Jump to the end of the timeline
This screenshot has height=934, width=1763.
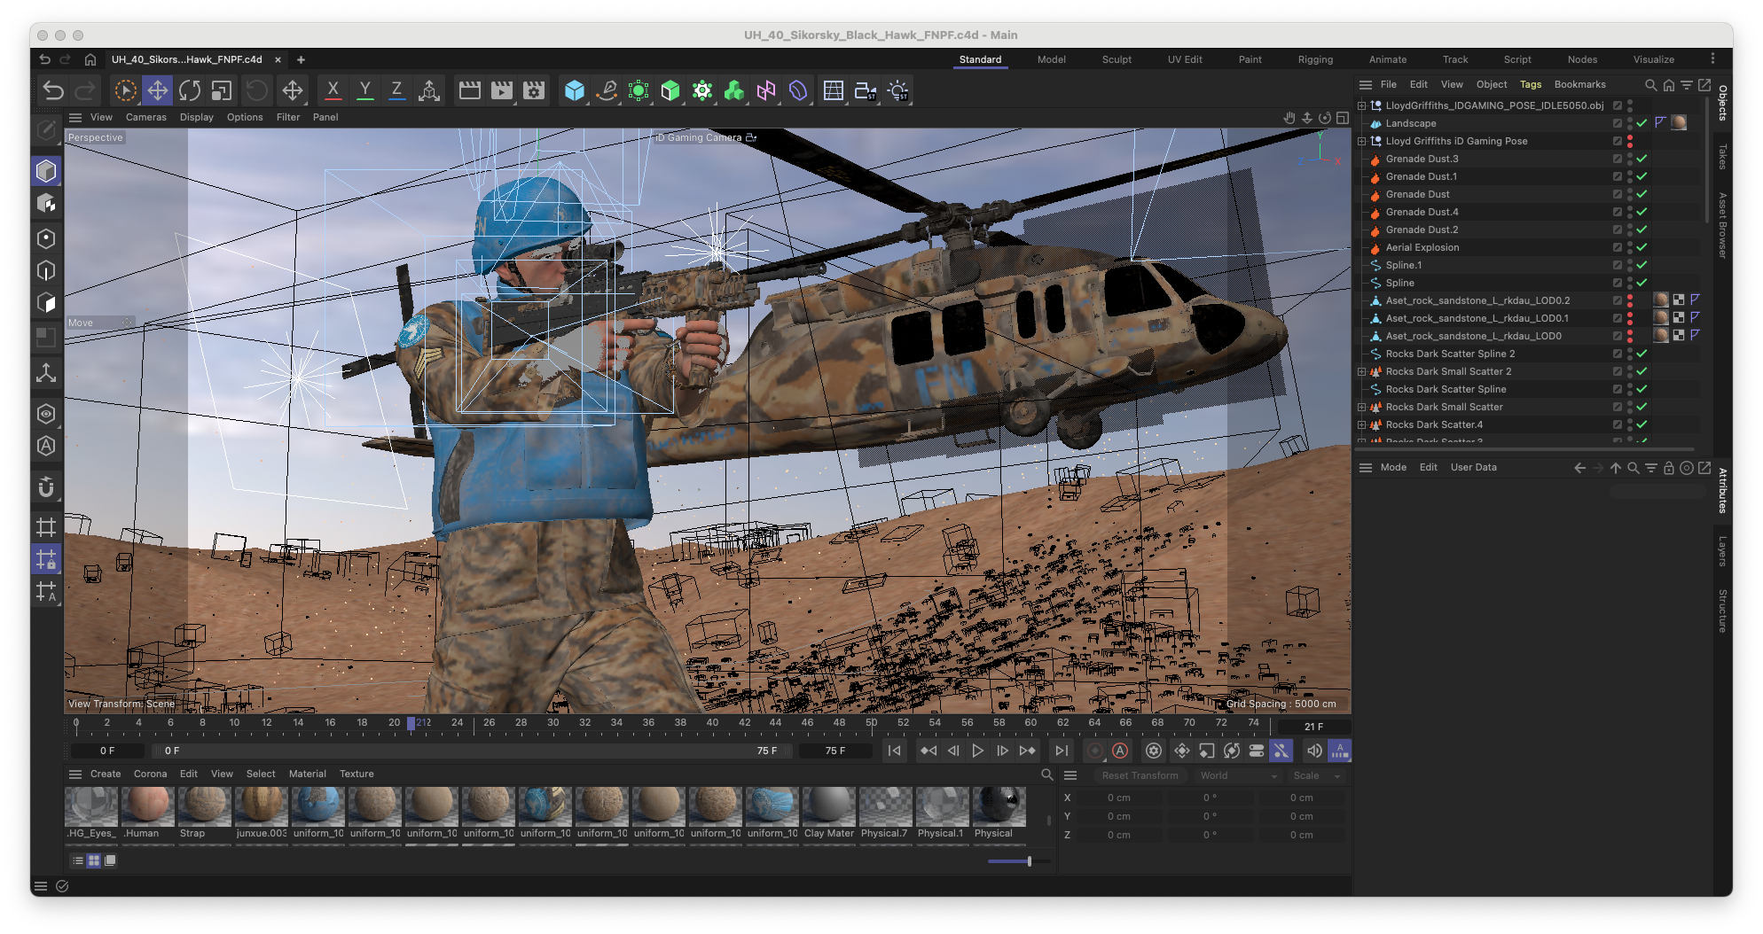(x=1061, y=751)
